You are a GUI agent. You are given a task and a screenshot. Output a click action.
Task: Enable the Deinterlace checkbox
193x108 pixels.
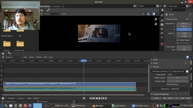[x=168, y=85]
